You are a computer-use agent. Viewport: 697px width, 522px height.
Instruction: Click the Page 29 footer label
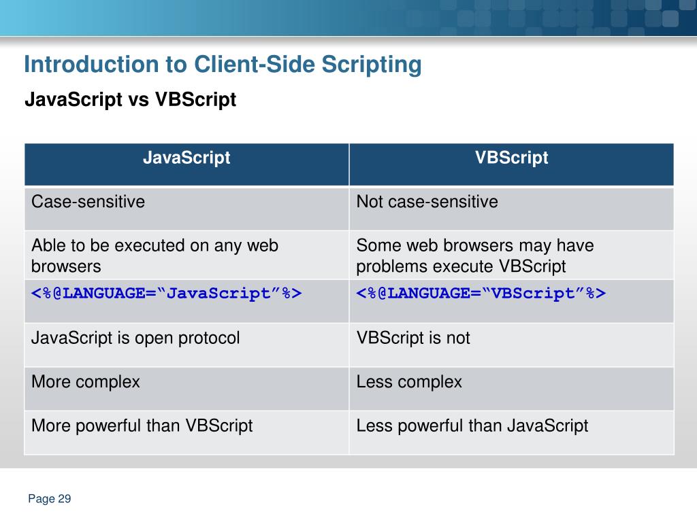tap(49, 499)
